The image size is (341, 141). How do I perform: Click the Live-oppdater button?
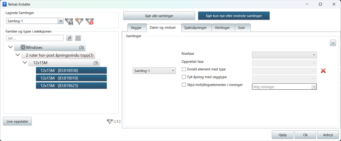pyautogui.click(x=17, y=121)
